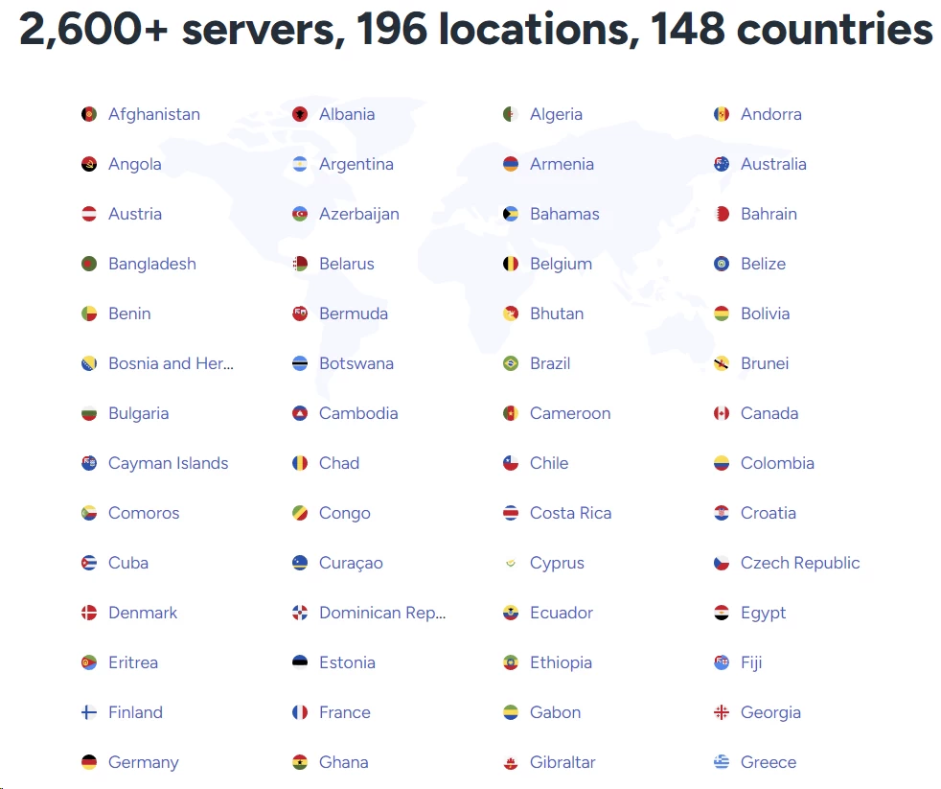This screenshot has height=789, width=941.
Task: Click the Andorra flag icon
Action: [722, 114]
